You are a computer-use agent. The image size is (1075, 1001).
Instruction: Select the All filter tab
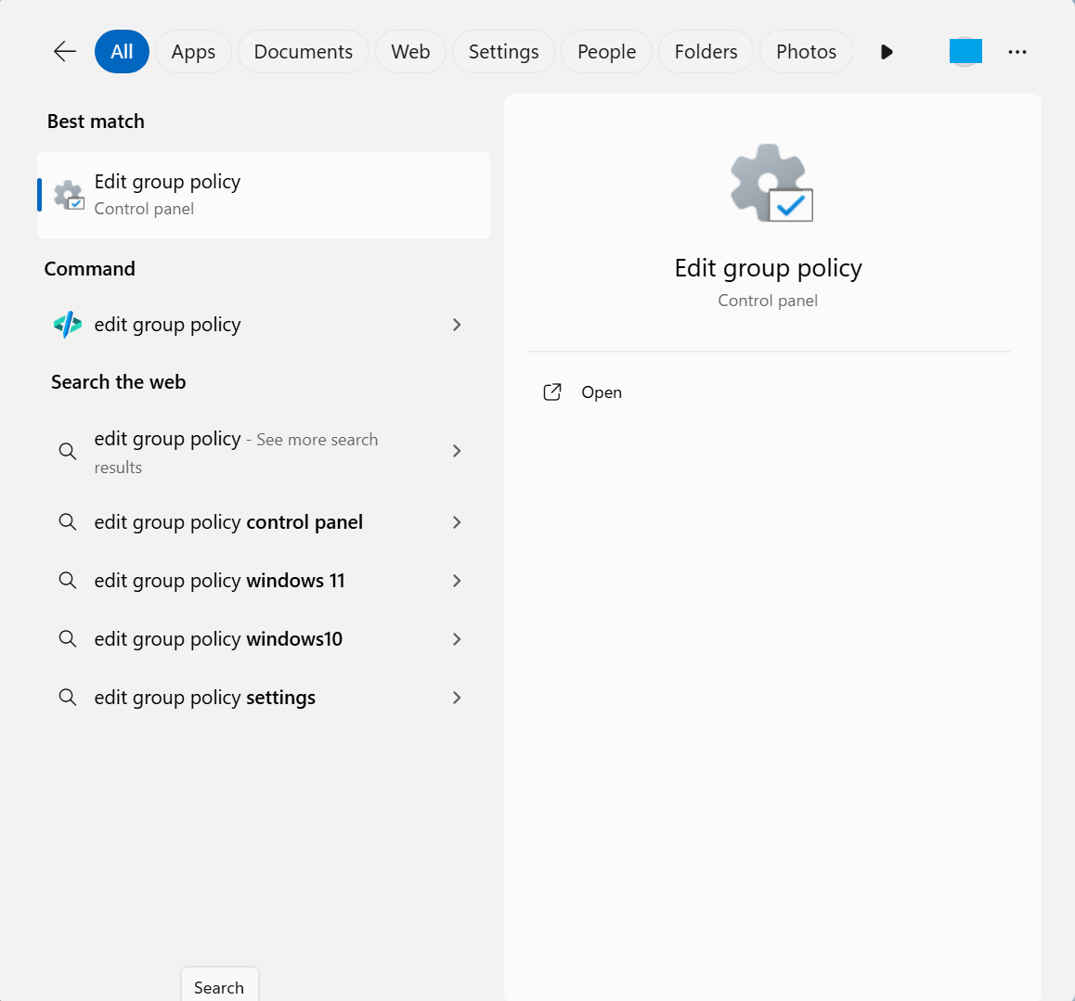point(122,51)
